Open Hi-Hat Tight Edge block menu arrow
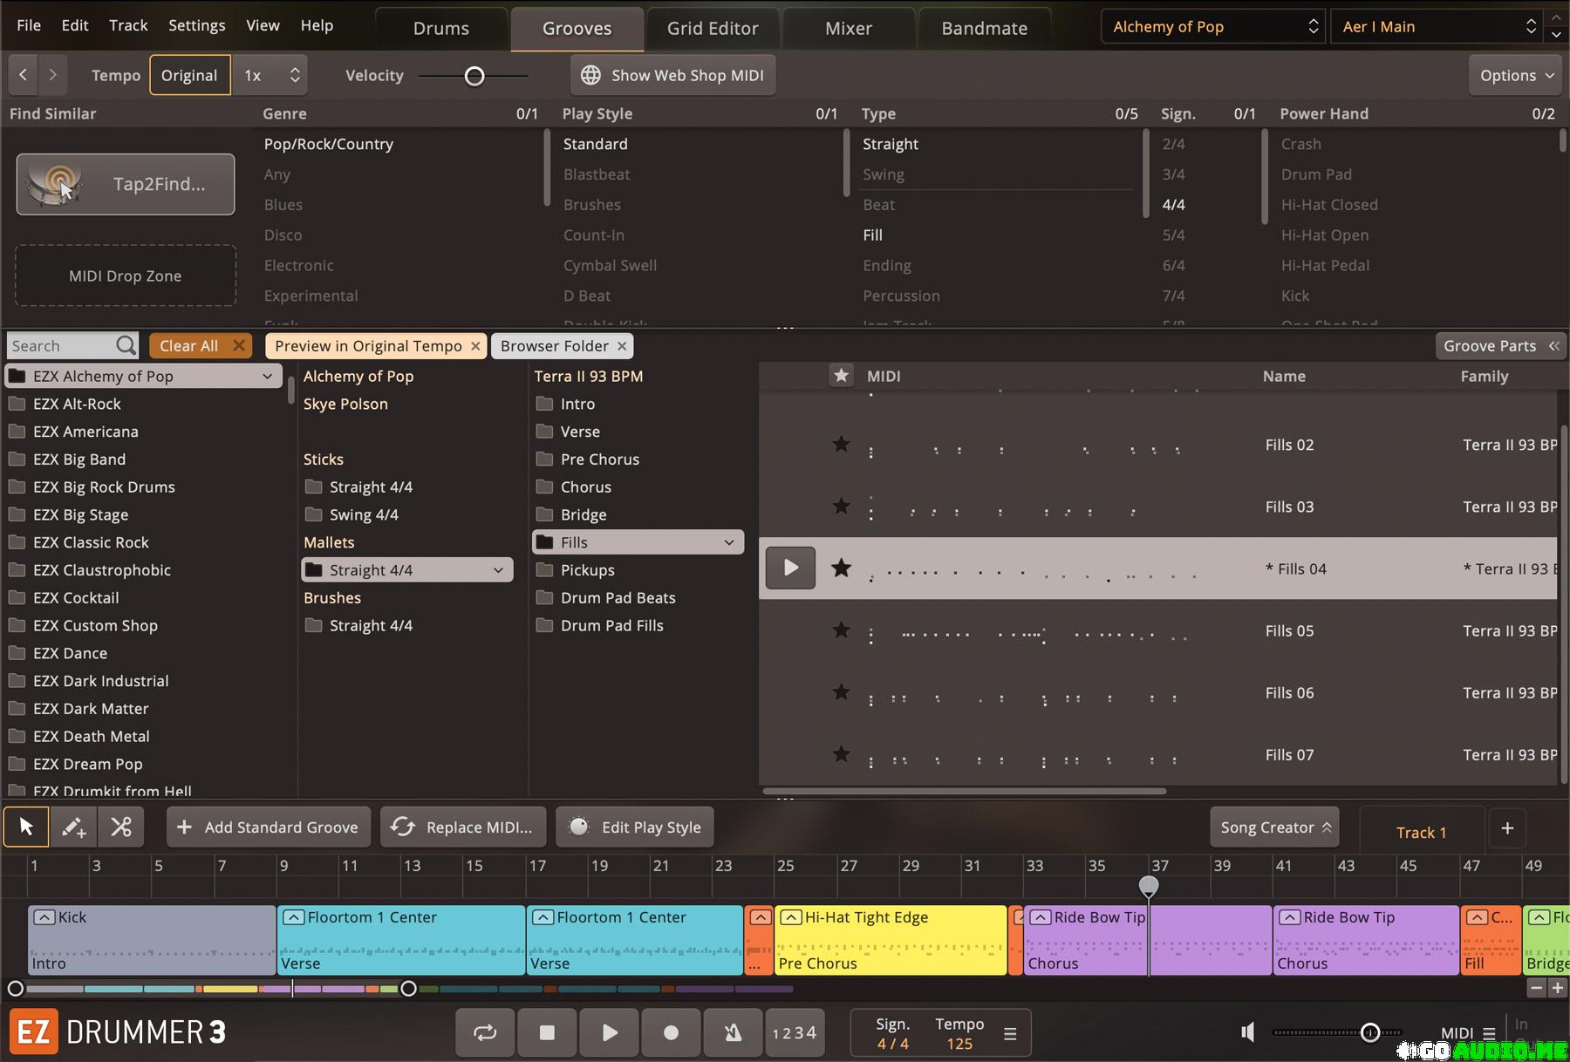This screenshot has height=1062, width=1570. (791, 917)
